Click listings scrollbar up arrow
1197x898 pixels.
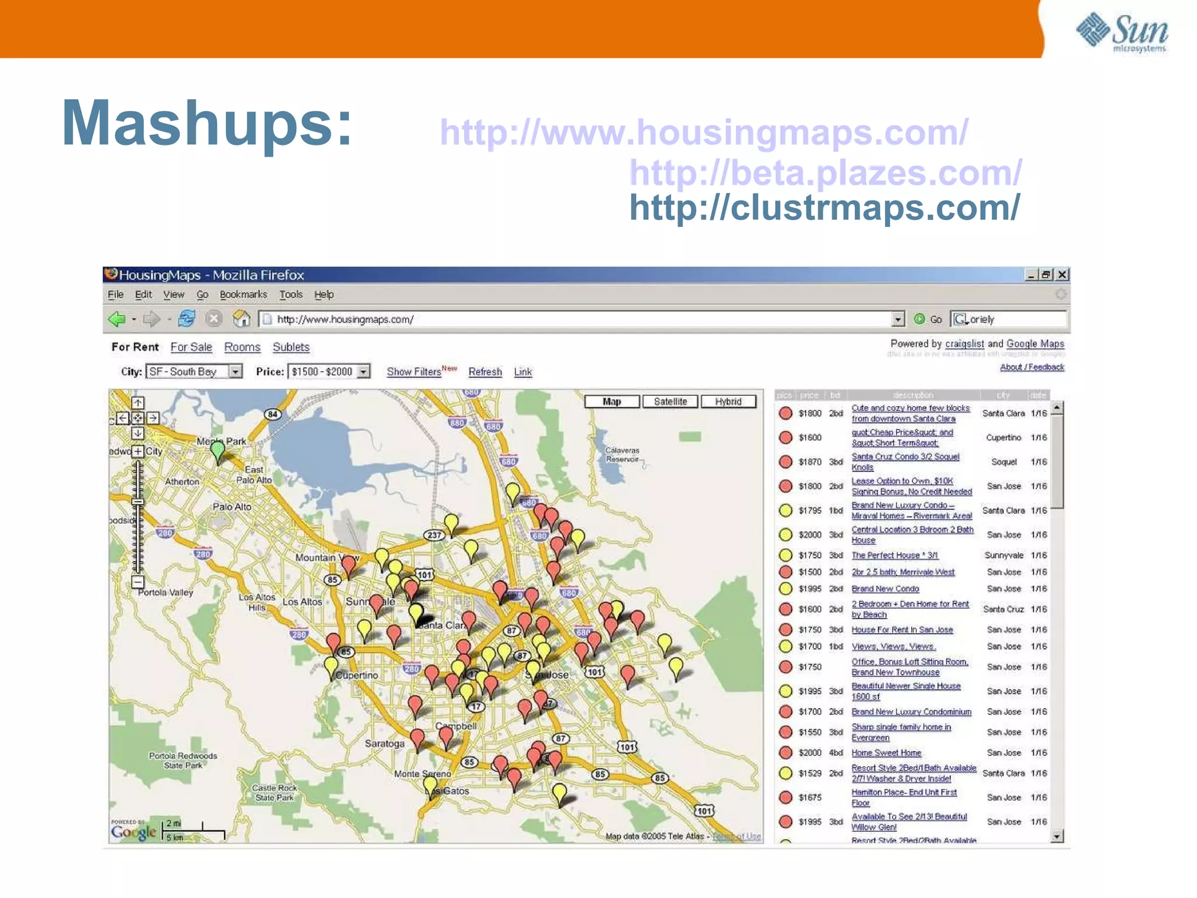click(x=1057, y=407)
